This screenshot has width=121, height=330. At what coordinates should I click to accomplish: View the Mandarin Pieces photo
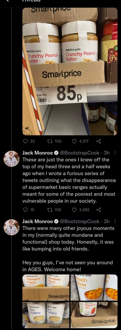point(46,287)
